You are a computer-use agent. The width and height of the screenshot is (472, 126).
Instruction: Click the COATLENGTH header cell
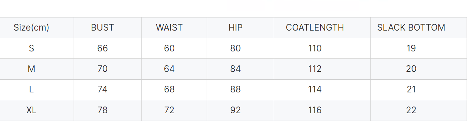[x=315, y=28]
